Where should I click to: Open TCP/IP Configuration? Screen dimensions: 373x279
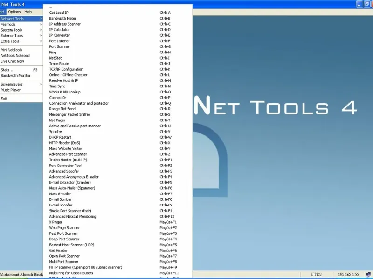click(x=117, y=69)
